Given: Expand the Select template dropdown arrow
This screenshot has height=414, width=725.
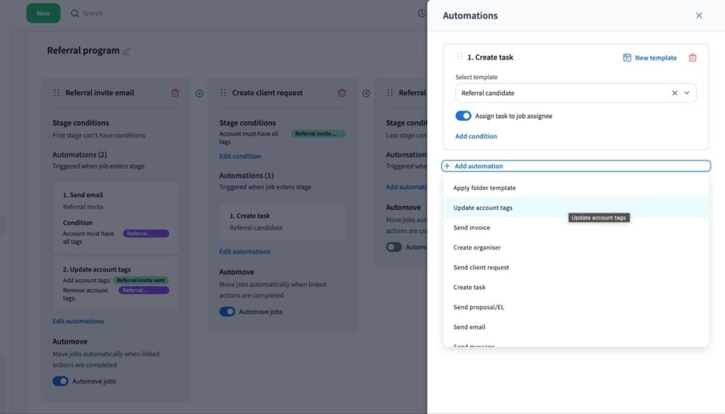Looking at the screenshot, I should [687, 93].
